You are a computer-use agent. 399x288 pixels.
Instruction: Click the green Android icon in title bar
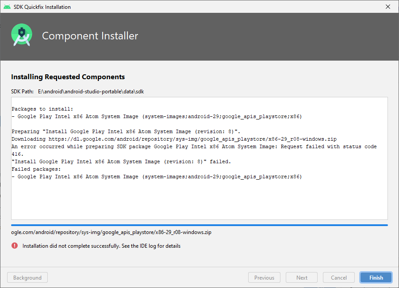tap(7, 7)
